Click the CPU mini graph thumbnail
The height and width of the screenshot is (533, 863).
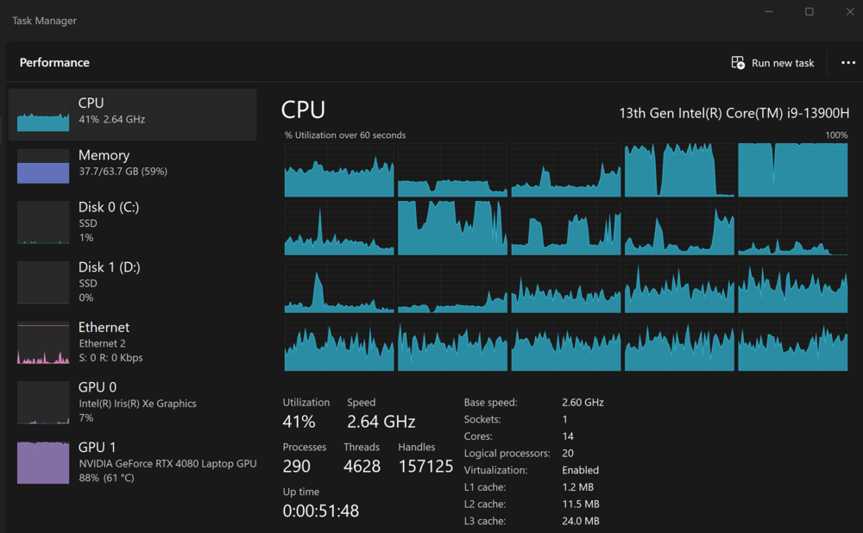click(43, 116)
